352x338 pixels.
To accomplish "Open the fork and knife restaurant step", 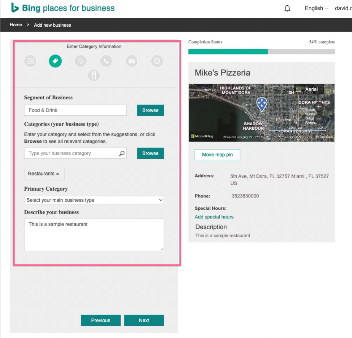I will (x=94, y=75).
